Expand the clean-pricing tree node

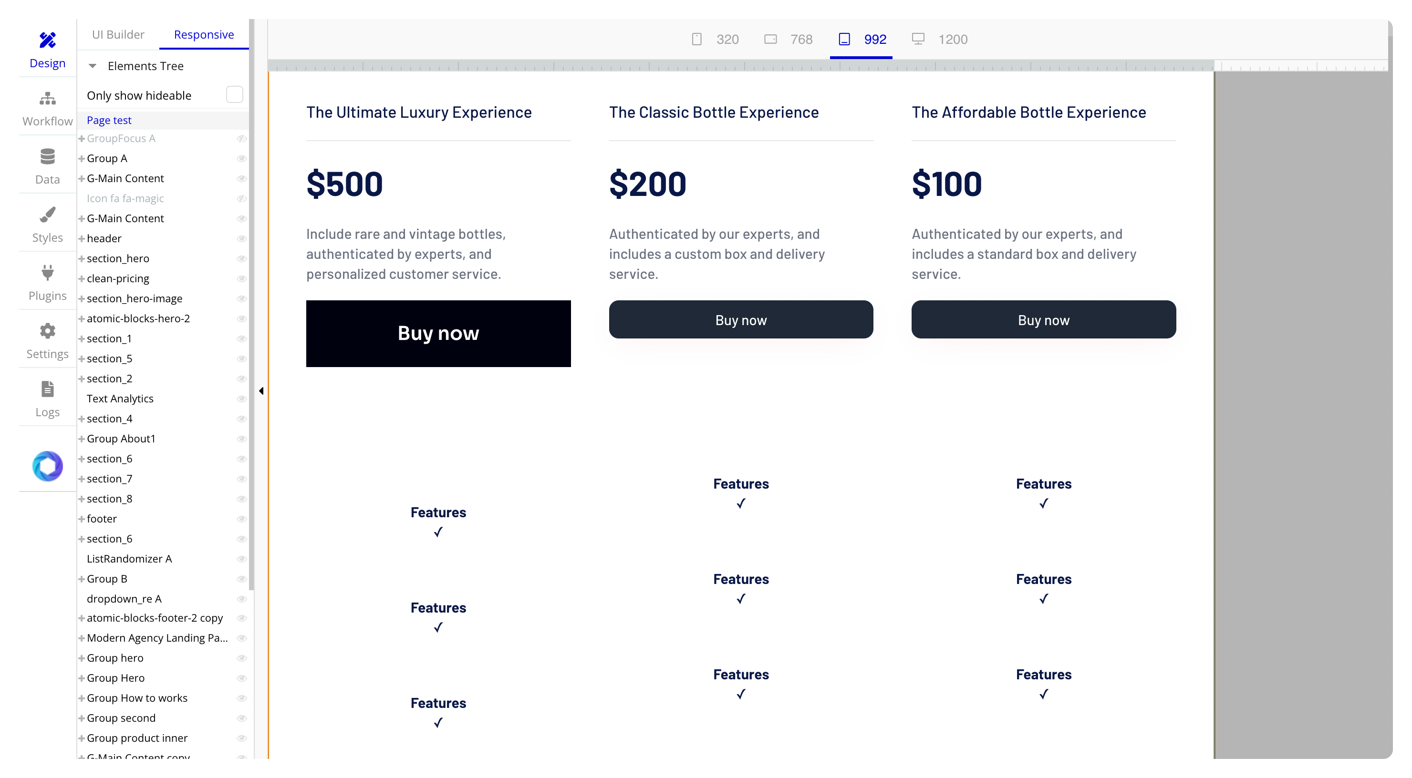pos(82,278)
